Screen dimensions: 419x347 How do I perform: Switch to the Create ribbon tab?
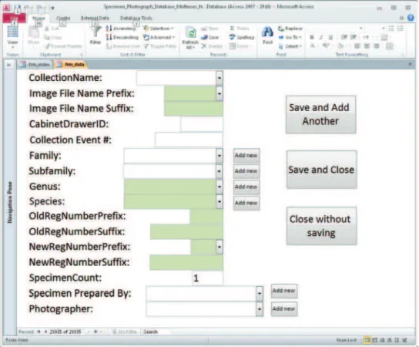pyautogui.click(x=63, y=19)
